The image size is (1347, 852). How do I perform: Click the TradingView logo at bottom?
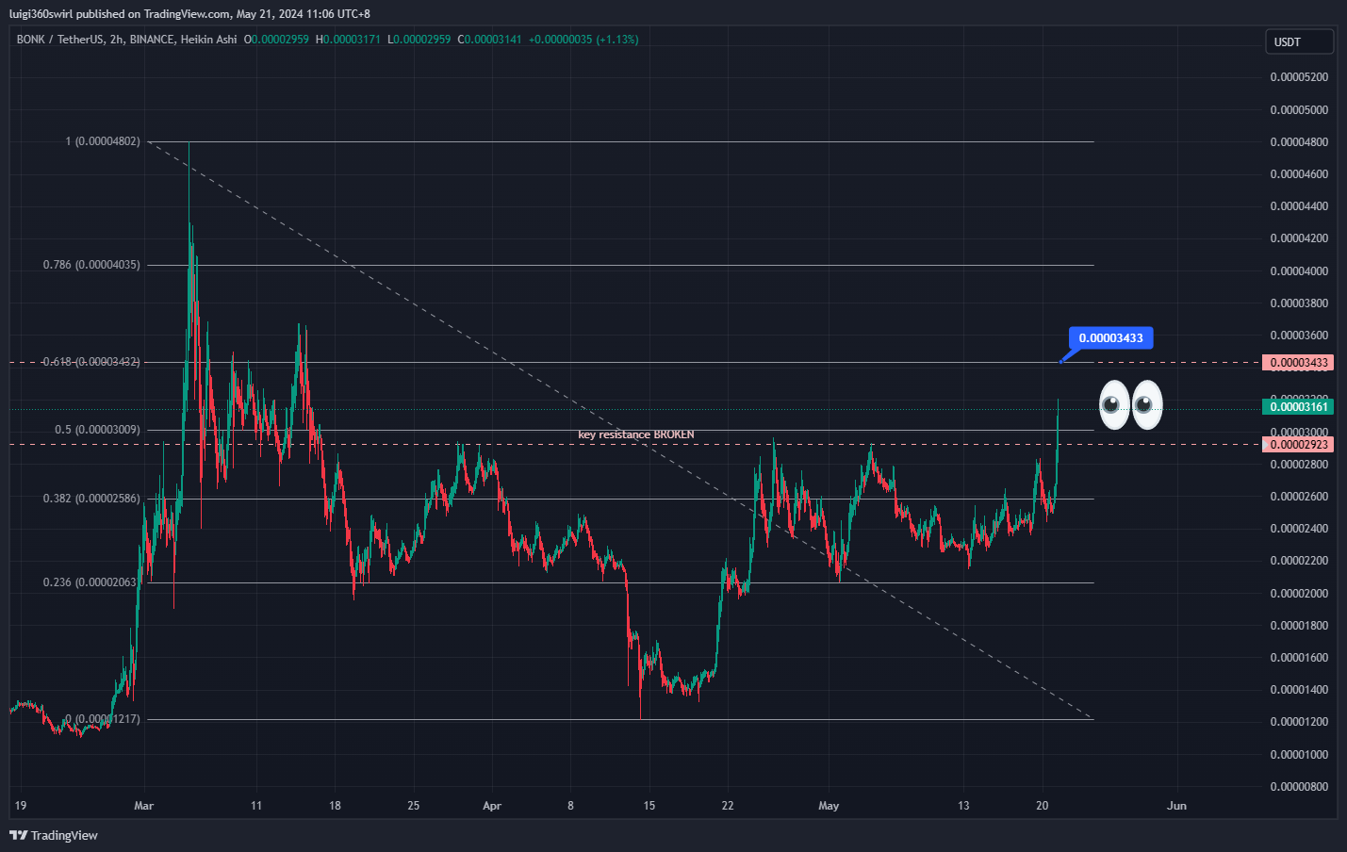pos(54,835)
